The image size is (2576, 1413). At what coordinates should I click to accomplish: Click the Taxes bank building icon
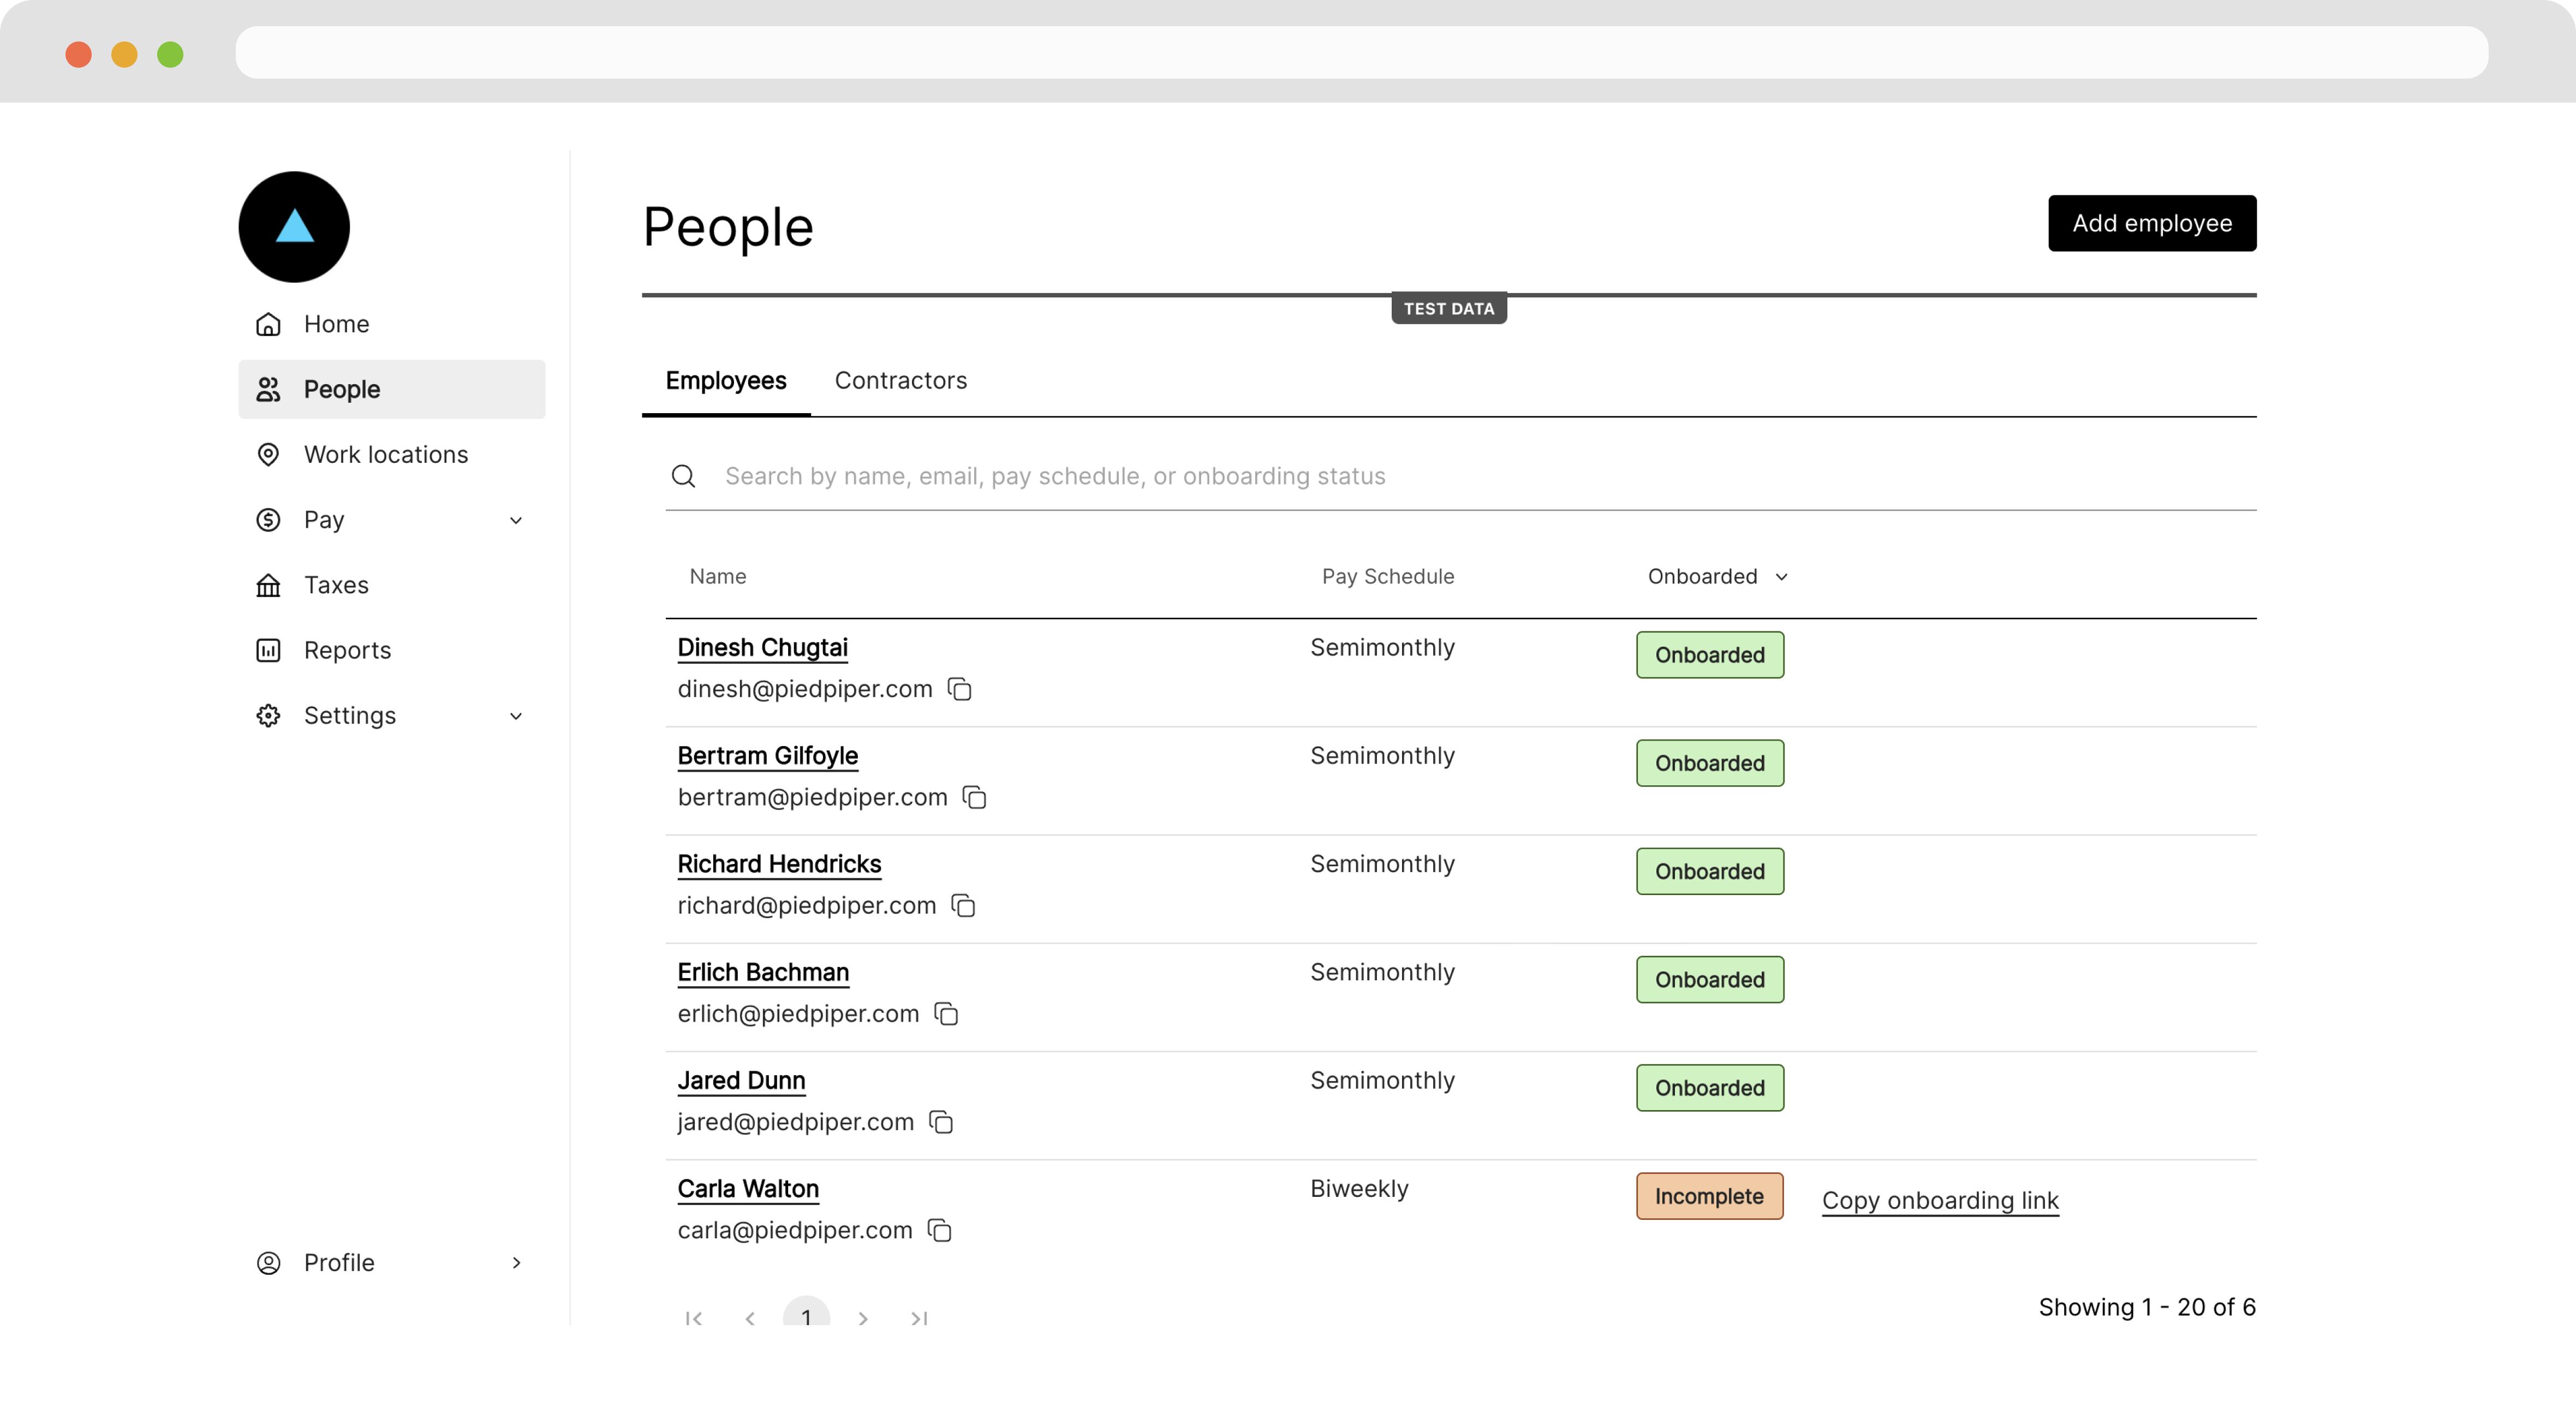tap(268, 585)
